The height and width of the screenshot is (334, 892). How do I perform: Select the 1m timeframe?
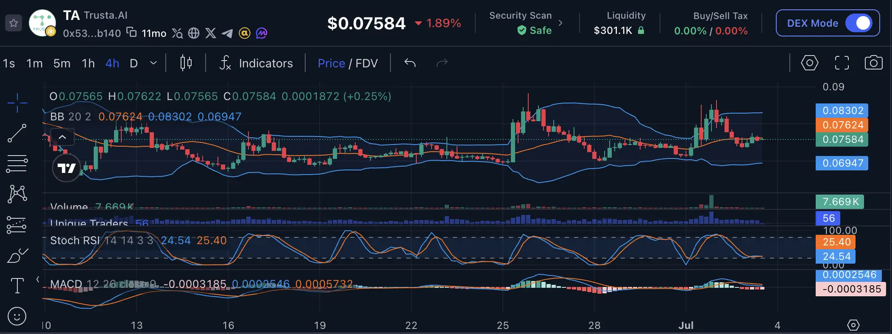click(x=34, y=64)
